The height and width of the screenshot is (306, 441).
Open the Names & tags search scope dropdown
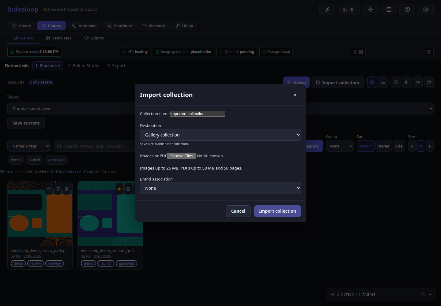29,146
